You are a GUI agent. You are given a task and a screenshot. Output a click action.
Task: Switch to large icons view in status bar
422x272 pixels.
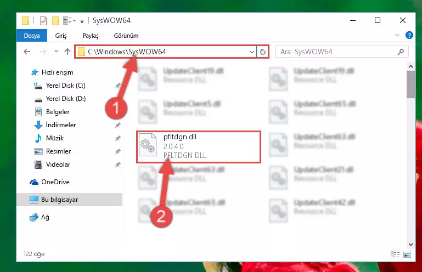tap(407, 254)
